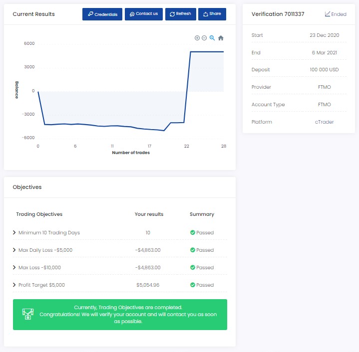
Task: Click the chart zoom in plus icon
Action: (197, 38)
